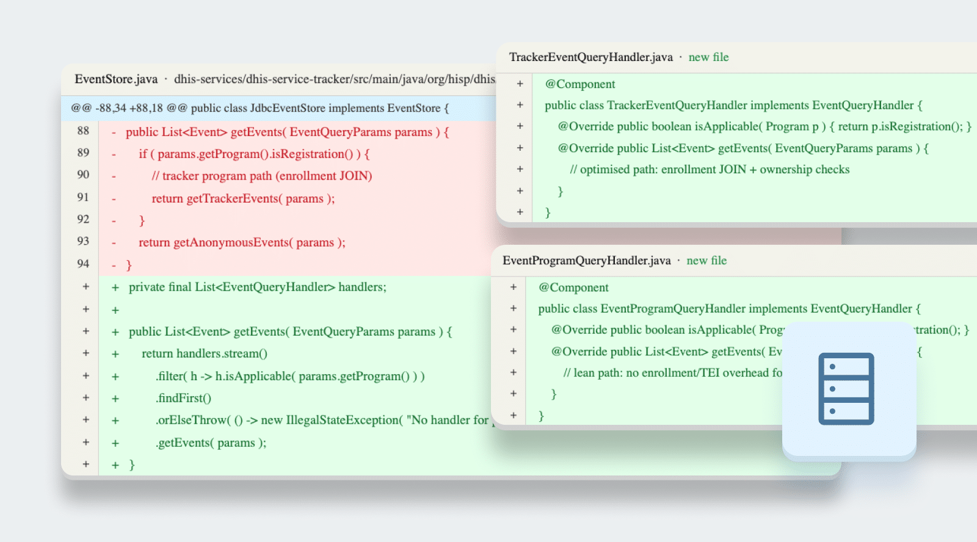Select the EventStore.java file name

tap(116, 79)
